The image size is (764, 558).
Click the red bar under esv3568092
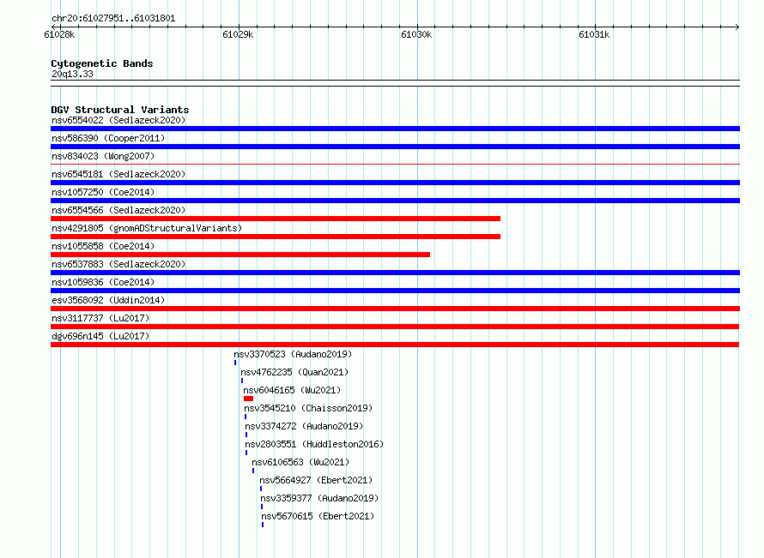395,309
